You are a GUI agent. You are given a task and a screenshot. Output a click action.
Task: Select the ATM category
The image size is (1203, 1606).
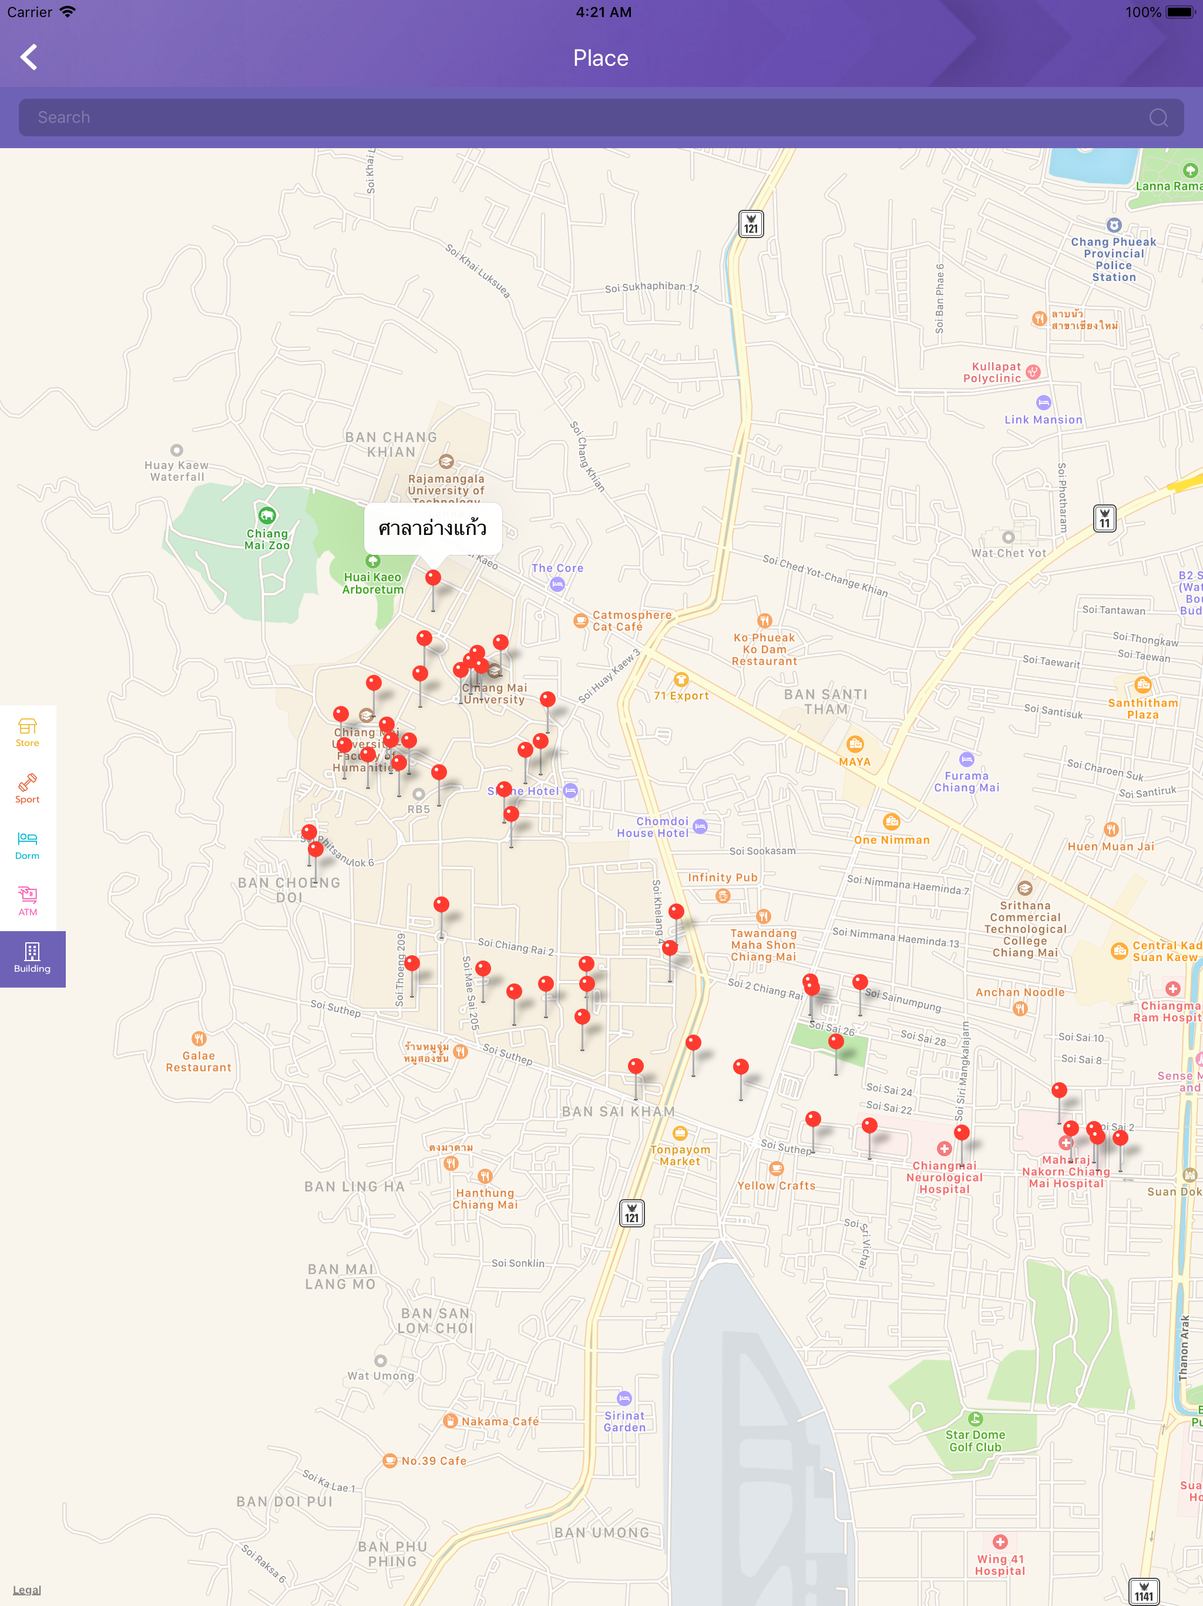coord(28,902)
